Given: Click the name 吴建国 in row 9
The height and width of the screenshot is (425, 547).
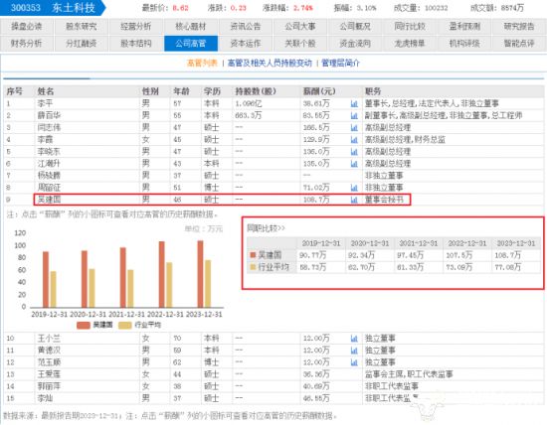Looking at the screenshot, I should click(x=49, y=200).
